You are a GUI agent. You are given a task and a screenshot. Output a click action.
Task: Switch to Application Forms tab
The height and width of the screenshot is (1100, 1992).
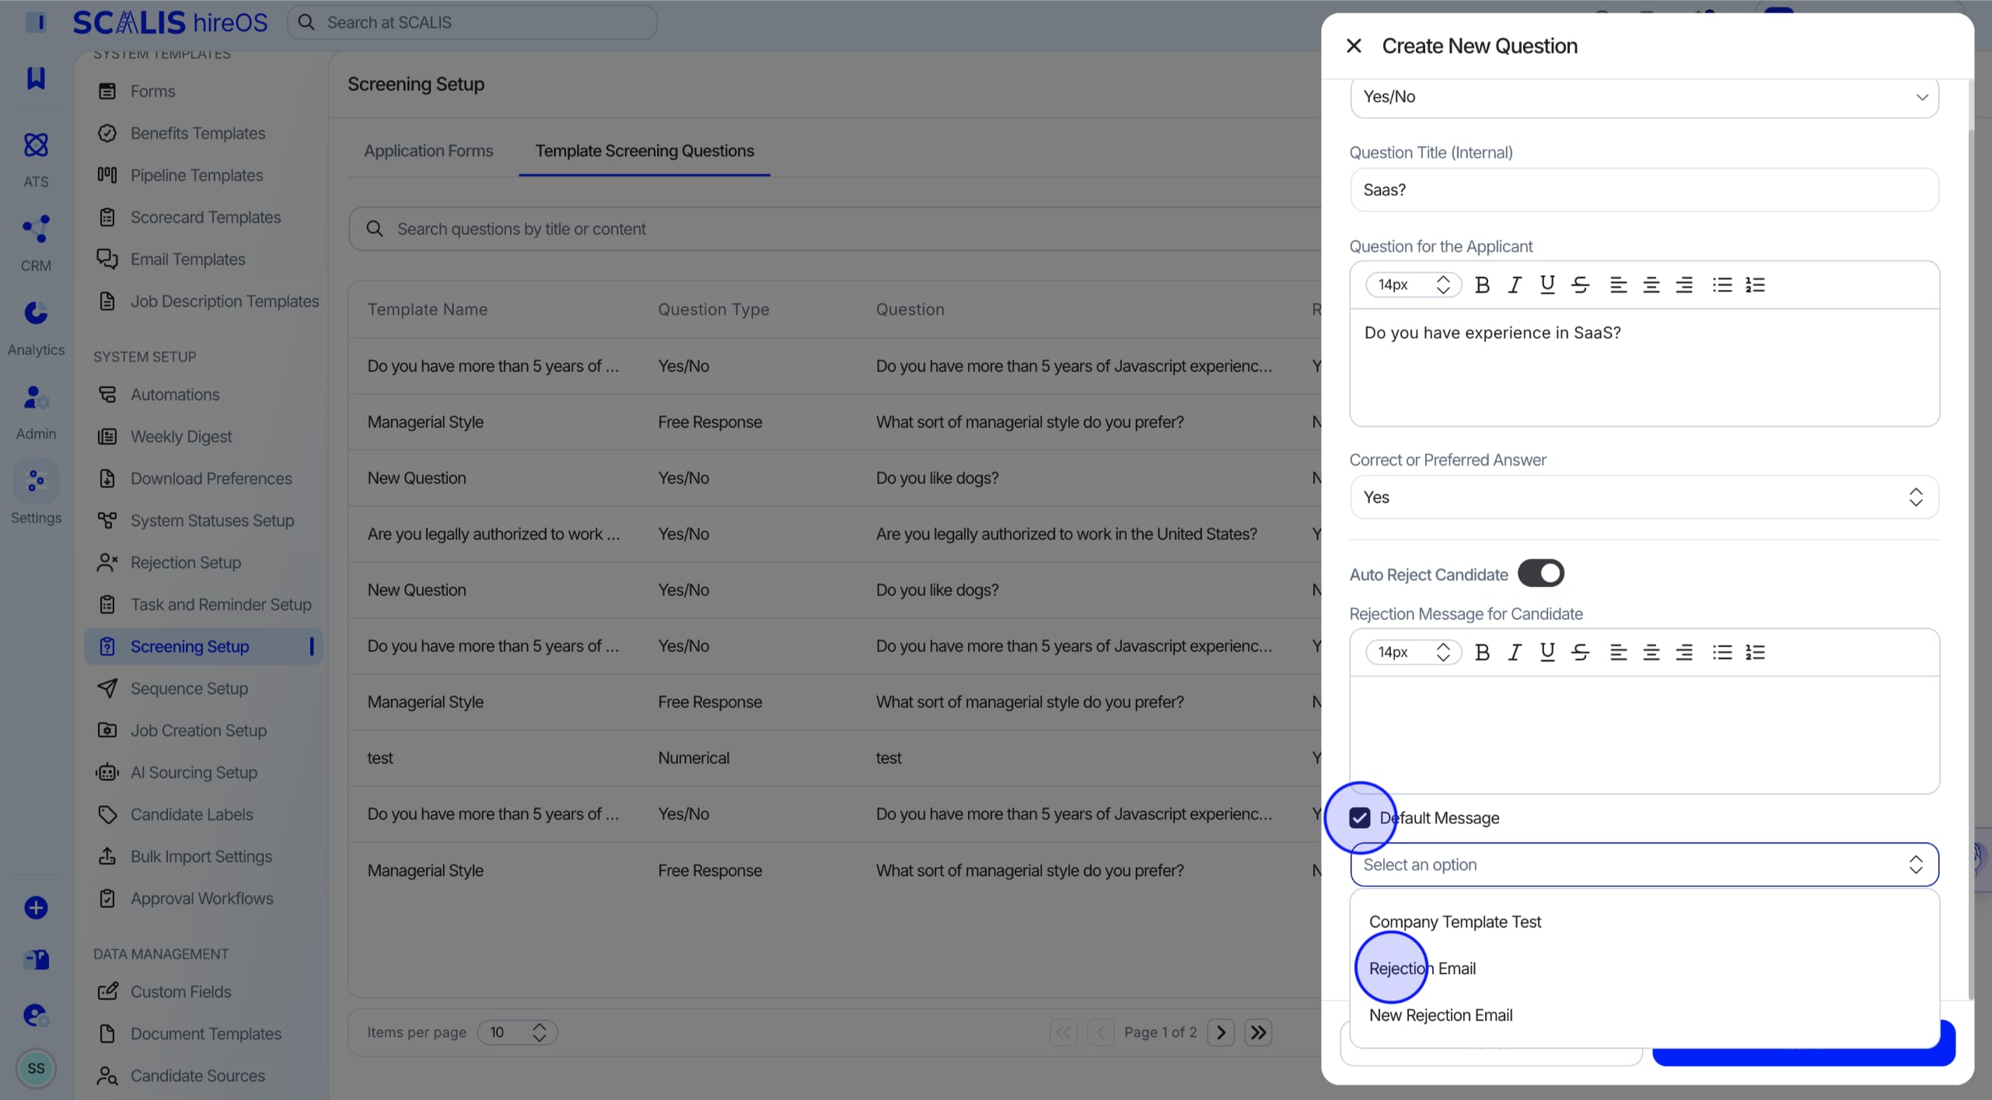(428, 151)
